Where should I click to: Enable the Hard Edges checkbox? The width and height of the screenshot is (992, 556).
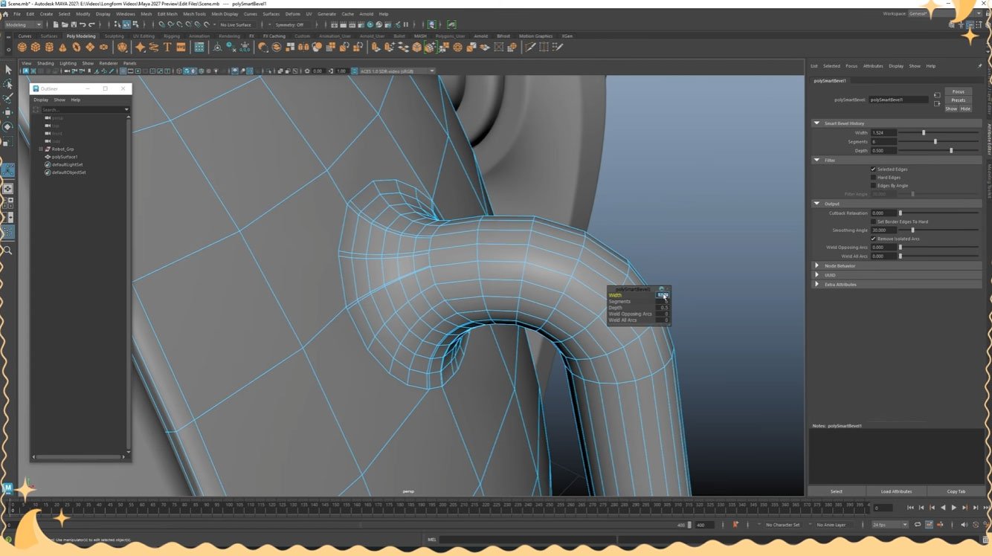pyautogui.click(x=873, y=177)
